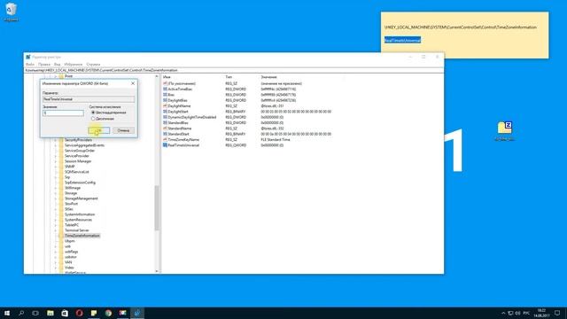Screen dimensions: 567x319
Task: Select the SQMServiceList tree key
Action: pyautogui.click(x=77, y=172)
